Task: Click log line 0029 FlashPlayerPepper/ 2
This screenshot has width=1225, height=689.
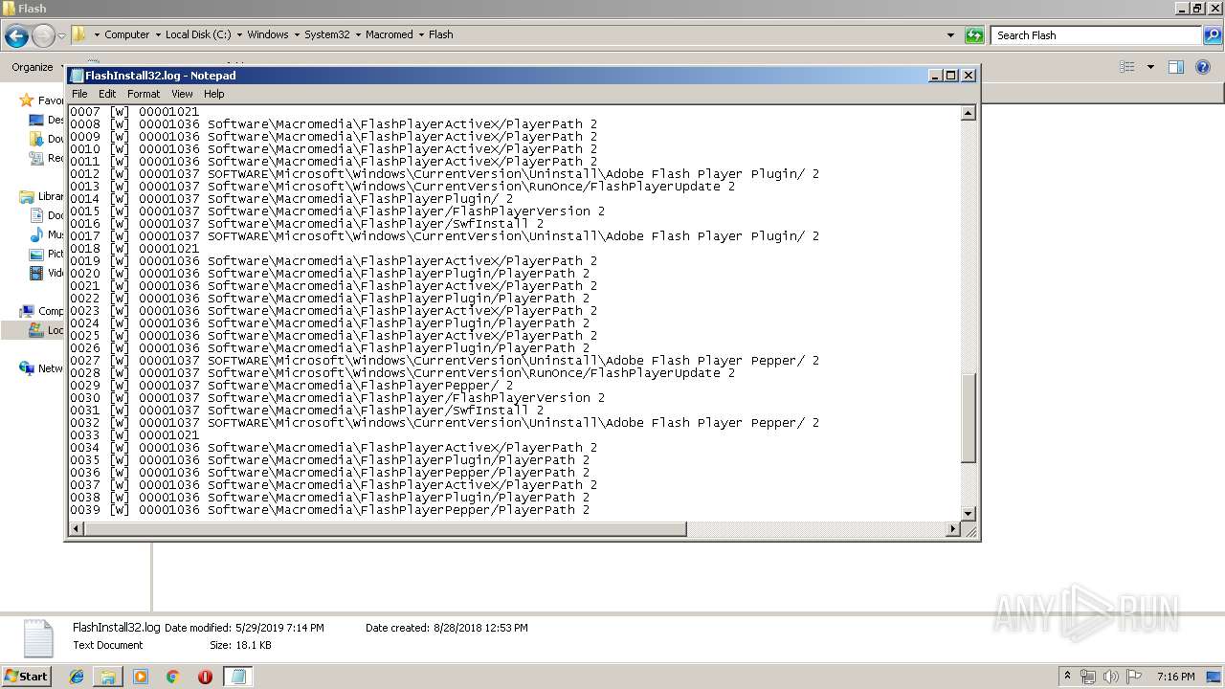Action: tap(291, 386)
